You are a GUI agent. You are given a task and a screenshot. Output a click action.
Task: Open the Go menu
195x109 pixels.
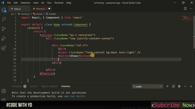pos(43,3)
